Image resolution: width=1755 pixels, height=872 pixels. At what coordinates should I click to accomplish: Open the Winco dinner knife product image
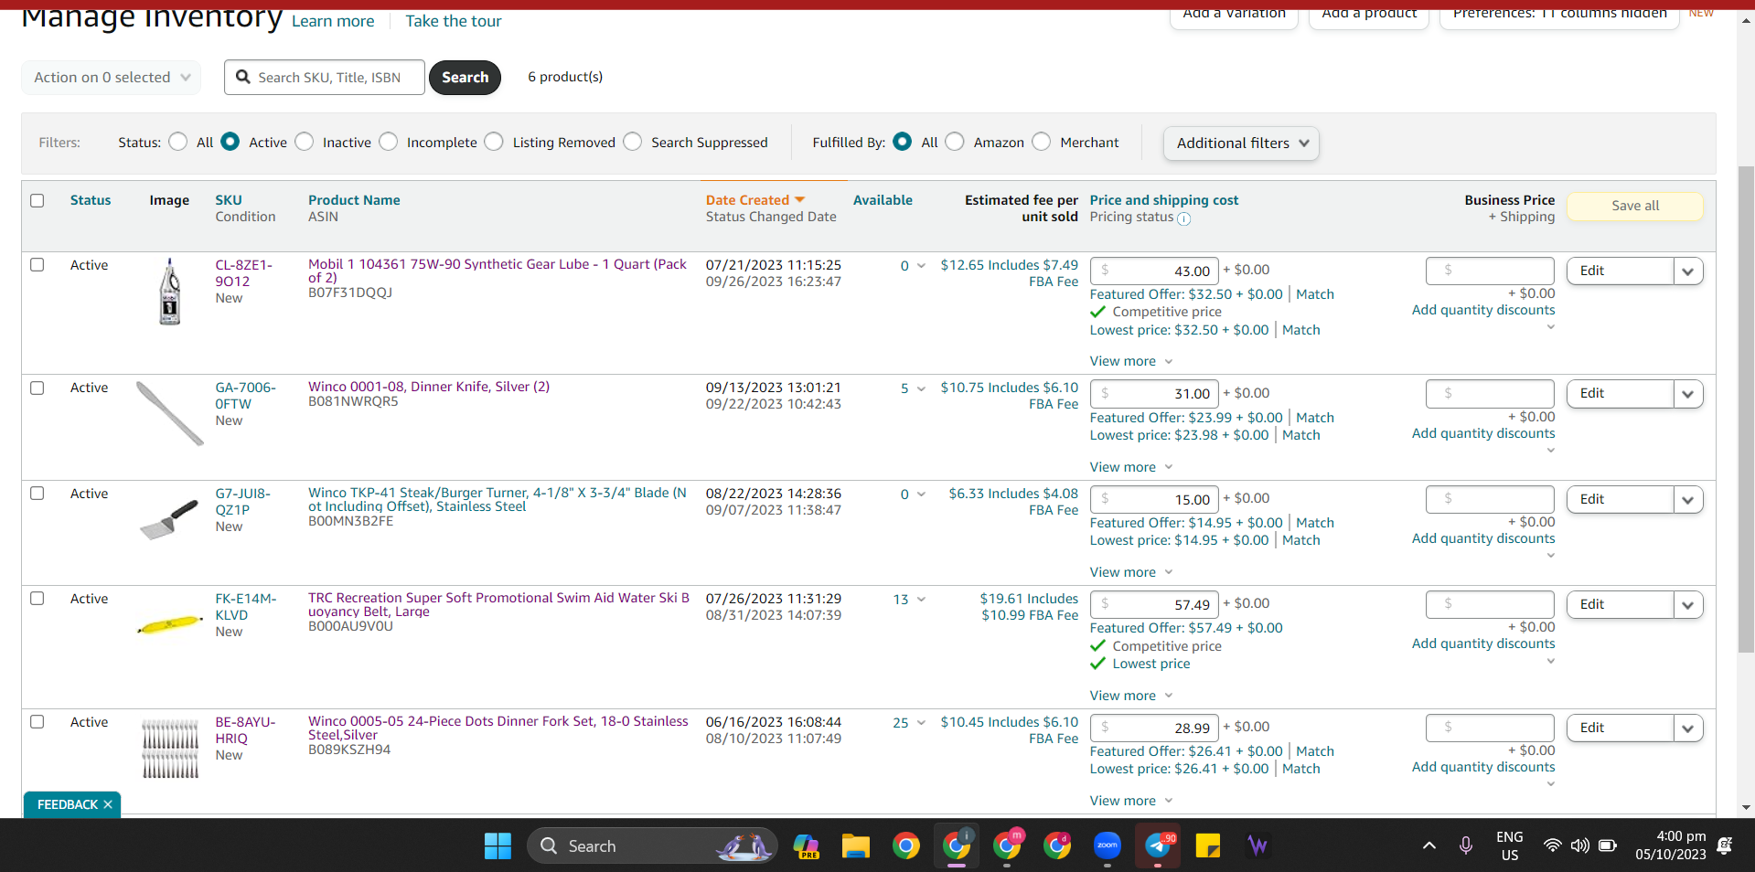[170, 413]
